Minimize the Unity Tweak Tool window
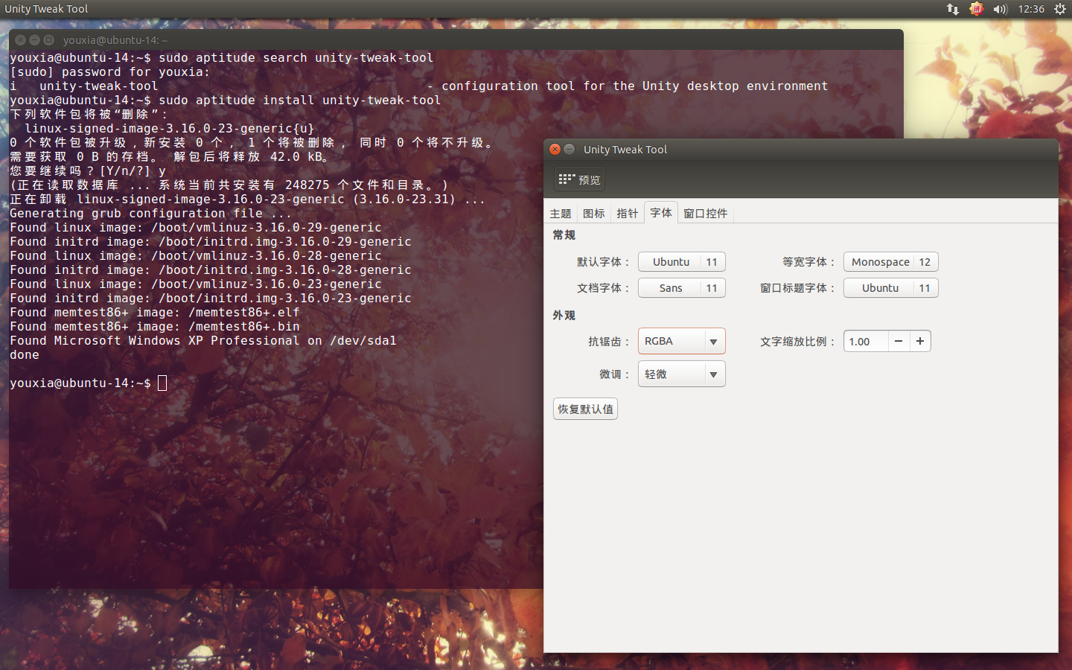The width and height of the screenshot is (1072, 670). (569, 149)
